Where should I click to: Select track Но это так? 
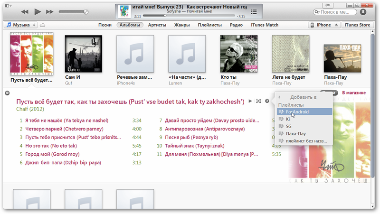click(51, 146)
